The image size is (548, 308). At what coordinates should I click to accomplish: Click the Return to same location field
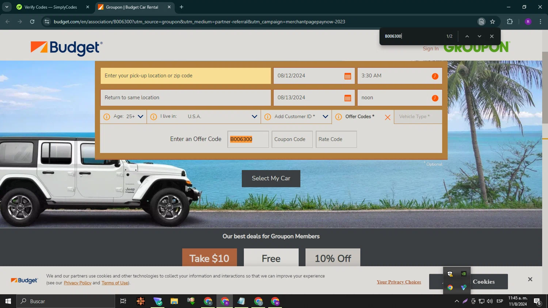pyautogui.click(x=186, y=98)
